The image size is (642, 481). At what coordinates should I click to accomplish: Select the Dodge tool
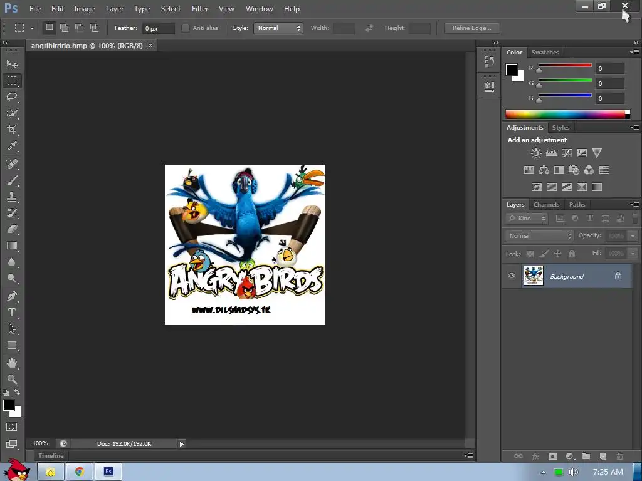click(12, 279)
